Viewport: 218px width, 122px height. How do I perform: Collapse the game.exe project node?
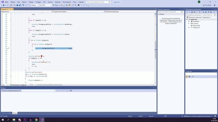tap(187, 20)
